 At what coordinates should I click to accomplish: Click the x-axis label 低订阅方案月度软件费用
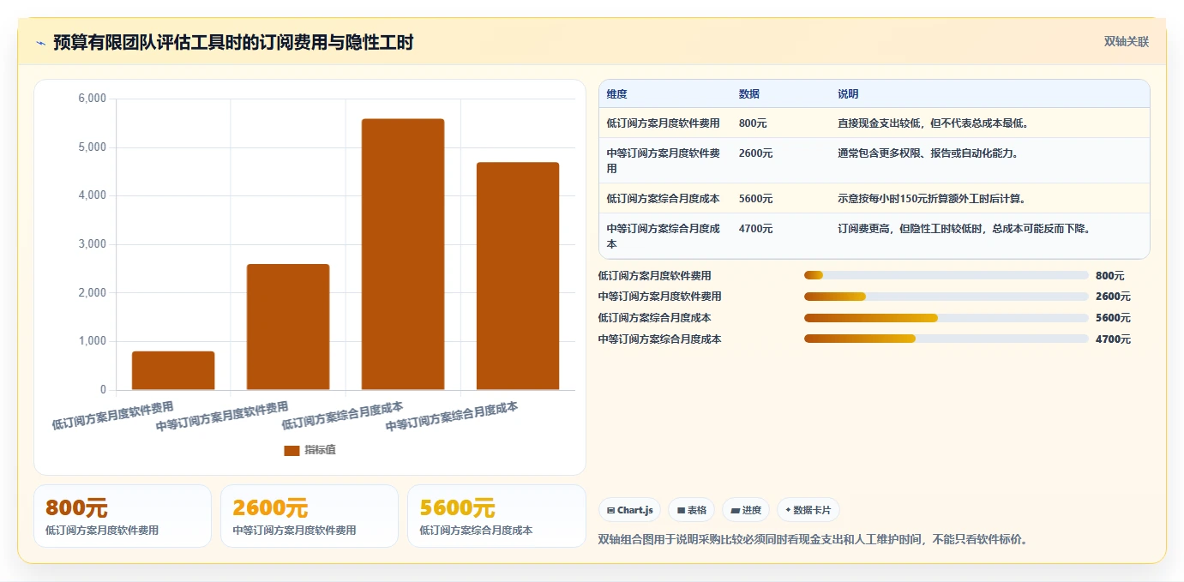[113, 415]
